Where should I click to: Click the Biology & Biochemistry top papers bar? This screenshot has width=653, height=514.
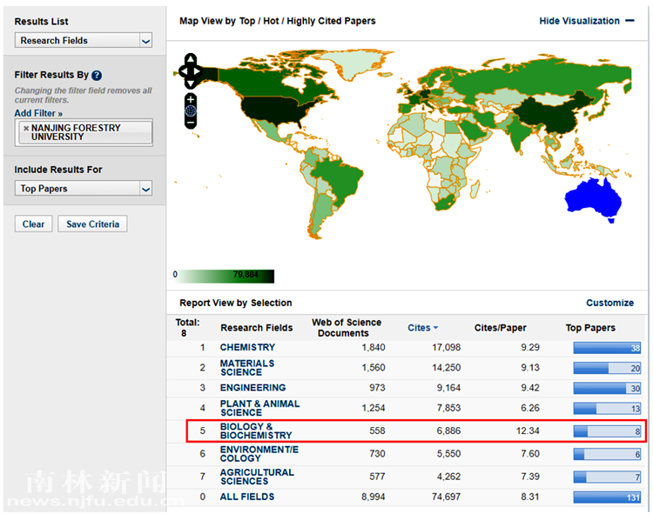point(608,431)
